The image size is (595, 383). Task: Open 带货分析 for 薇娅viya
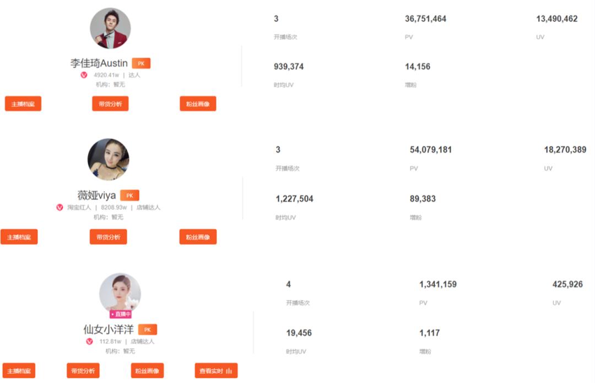click(x=108, y=237)
